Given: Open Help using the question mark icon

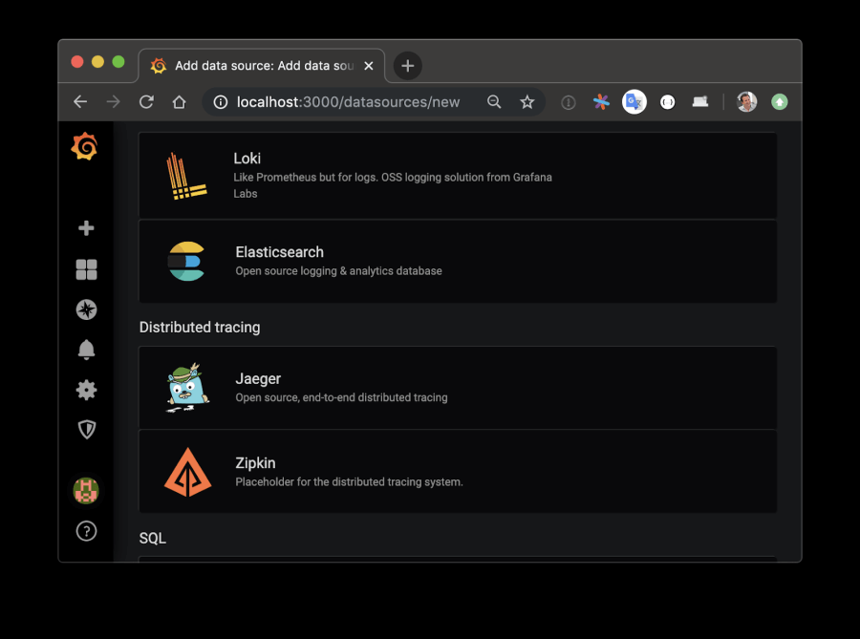Looking at the screenshot, I should [86, 531].
